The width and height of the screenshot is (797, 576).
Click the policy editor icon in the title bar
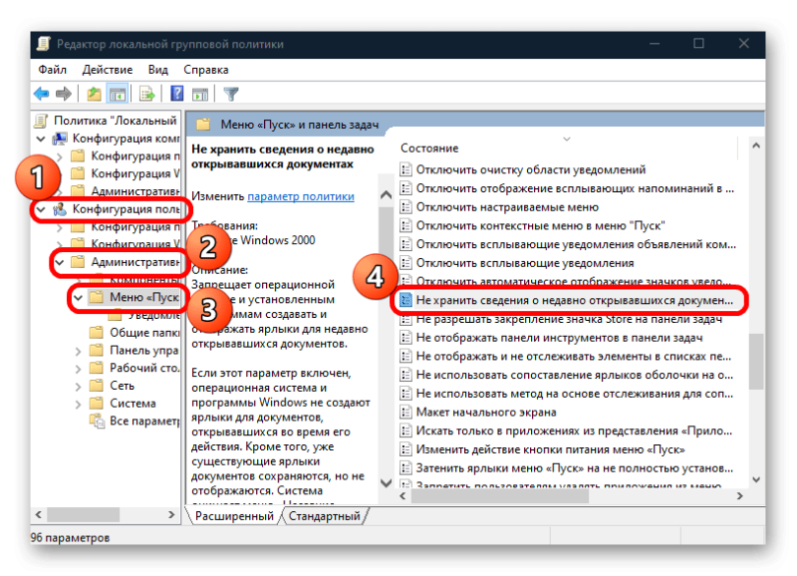click(x=44, y=44)
